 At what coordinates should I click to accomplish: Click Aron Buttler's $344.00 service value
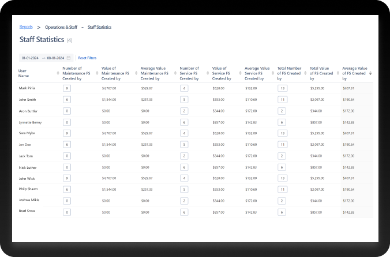[x=219, y=111]
